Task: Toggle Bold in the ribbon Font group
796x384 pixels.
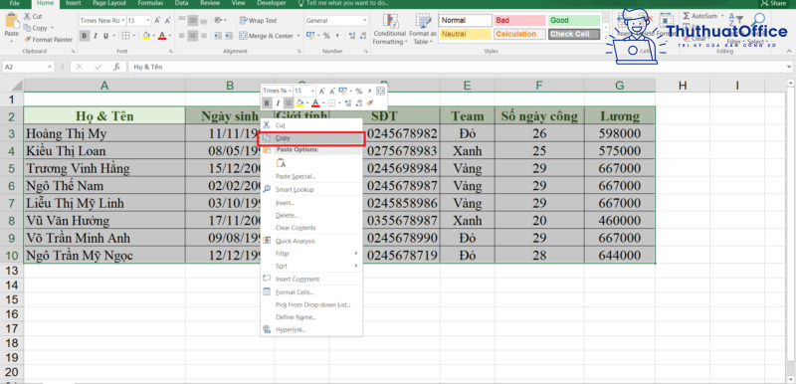Action: point(84,36)
